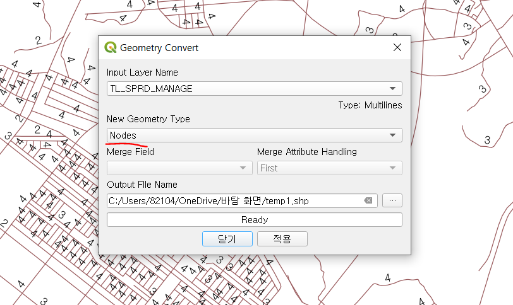Click the Input Layer Name label

point(142,72)
